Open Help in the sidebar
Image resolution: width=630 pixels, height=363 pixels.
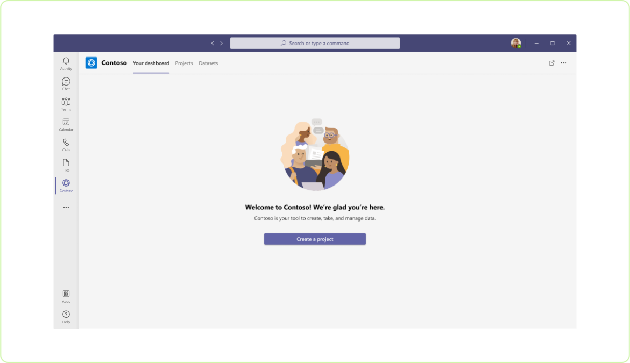coord(66,317)
